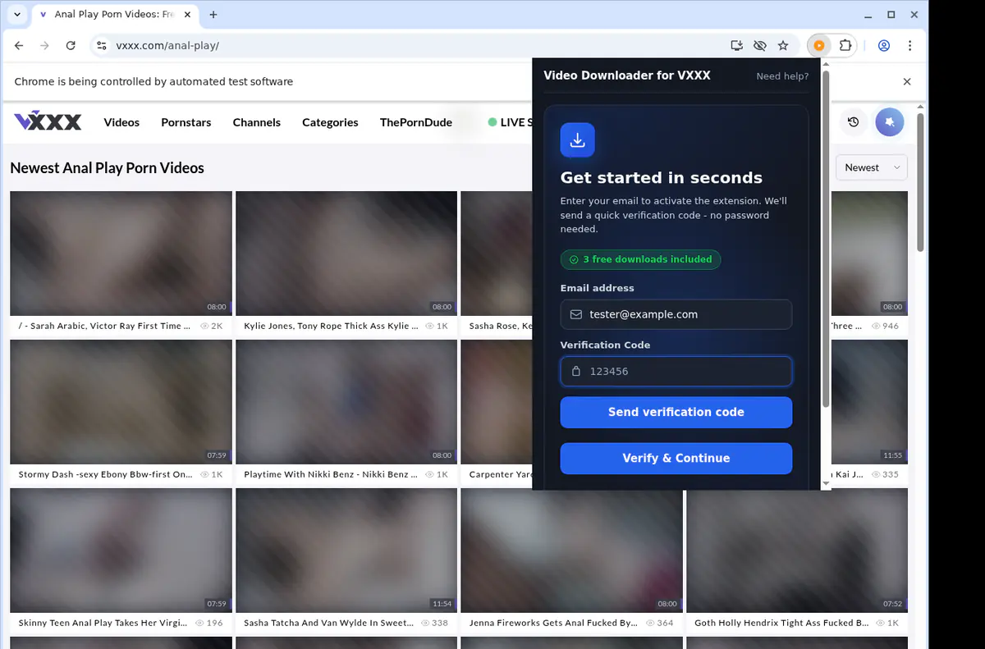The width and height of the screenshot is (985, 649).
Task: Click the 3 free downloads included badge
Action: [641, 259]
